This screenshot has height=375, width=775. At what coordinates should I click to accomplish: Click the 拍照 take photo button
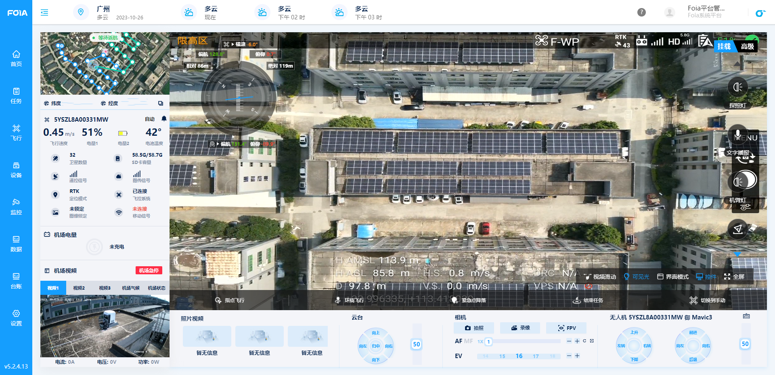(x=474, y=328)
